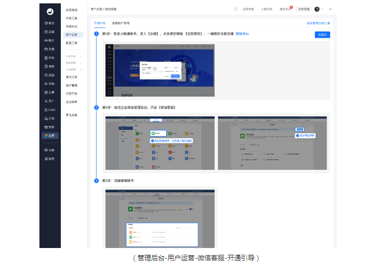Select 用户运营 in the secondary menu
Screen dimensions: 383x266
click(71, 34)
